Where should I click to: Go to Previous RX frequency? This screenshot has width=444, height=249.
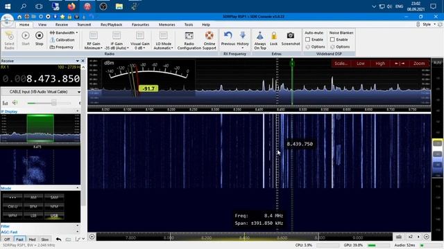point(228,39)
